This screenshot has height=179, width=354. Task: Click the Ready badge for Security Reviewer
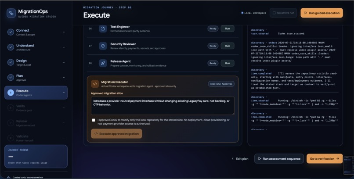click(213, 46)
